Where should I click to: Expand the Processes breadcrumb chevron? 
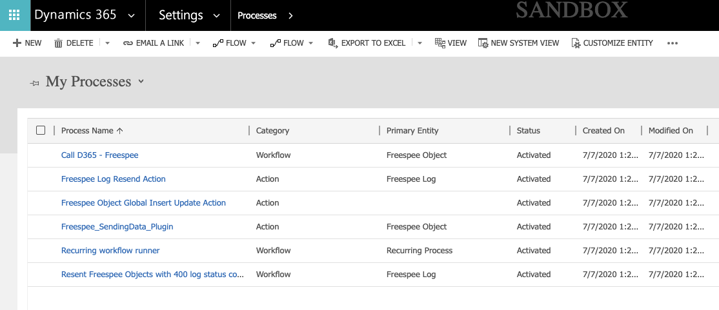click(290, 15)
